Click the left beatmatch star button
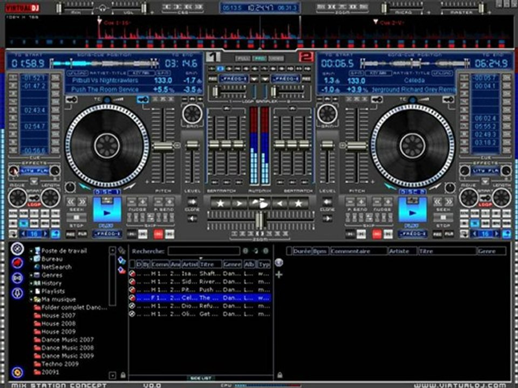 (220, 203)
